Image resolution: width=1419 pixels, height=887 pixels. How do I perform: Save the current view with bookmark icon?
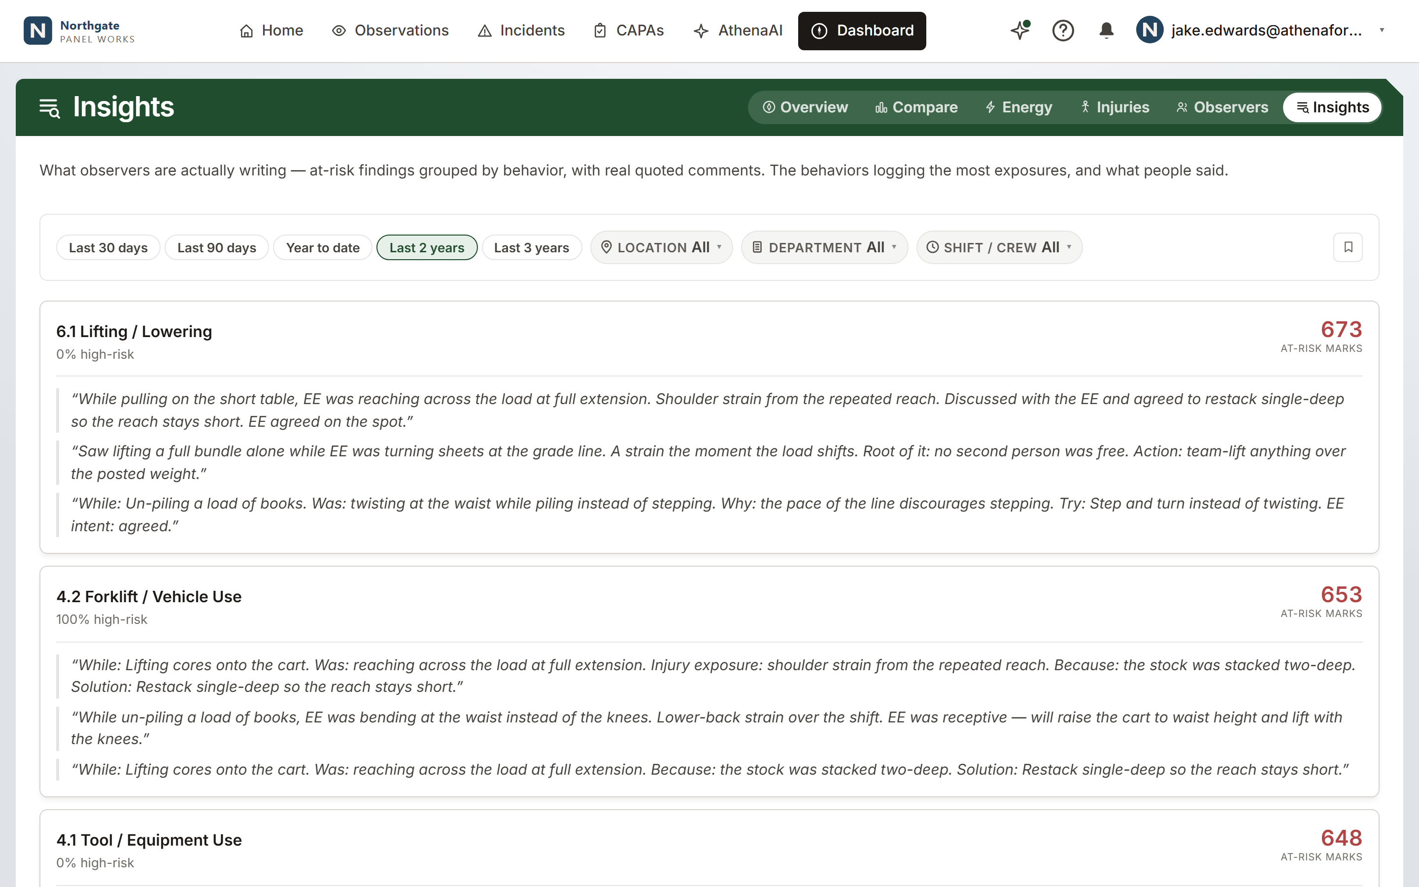click(x=1348, y=247)
